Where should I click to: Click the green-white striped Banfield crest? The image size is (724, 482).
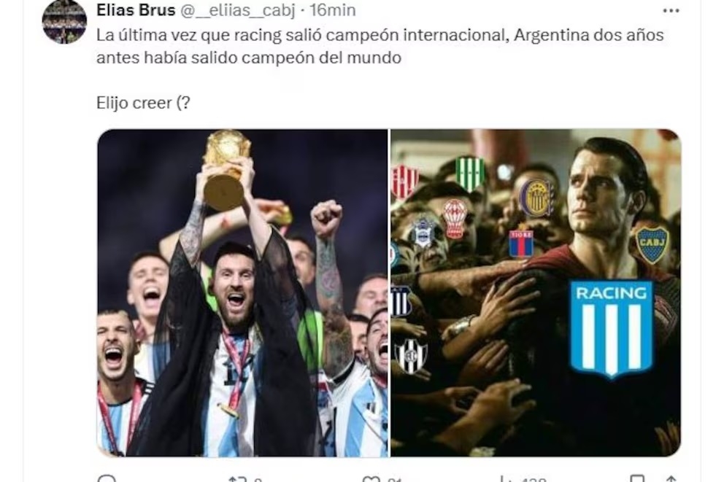(x=470, y=173)
